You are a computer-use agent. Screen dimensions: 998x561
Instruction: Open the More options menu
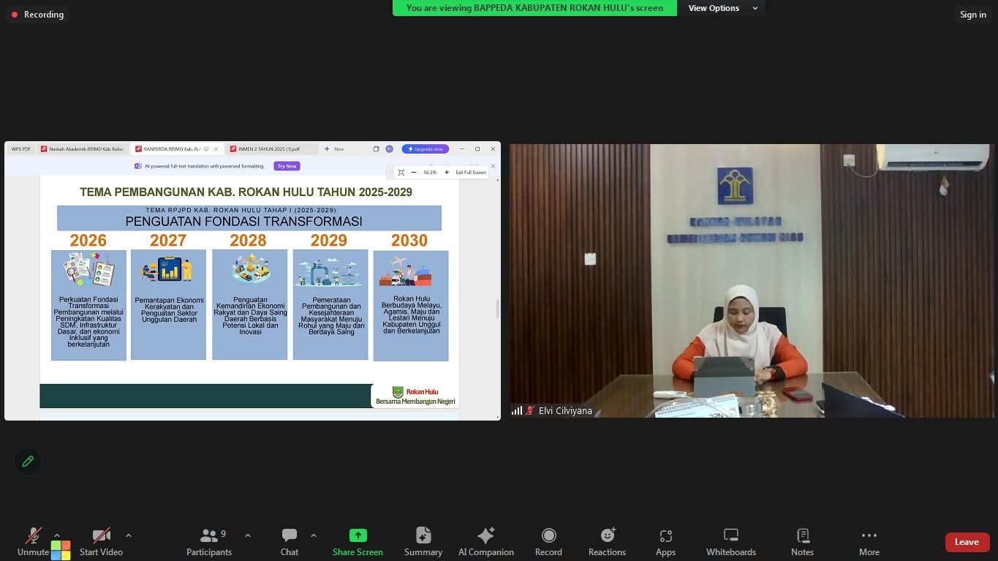click(x=869, y=542)
